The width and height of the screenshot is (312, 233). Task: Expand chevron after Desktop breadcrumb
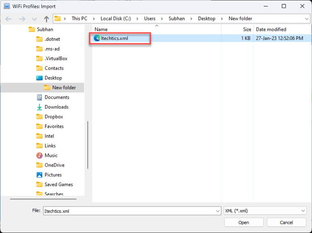coord(222,19)
